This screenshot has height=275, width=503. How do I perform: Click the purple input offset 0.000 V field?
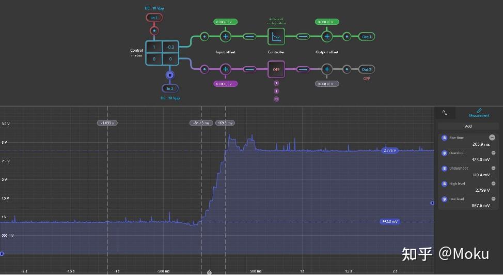point(226,84)
